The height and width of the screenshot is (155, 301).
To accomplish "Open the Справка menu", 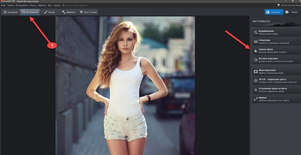I will [57, 5].
